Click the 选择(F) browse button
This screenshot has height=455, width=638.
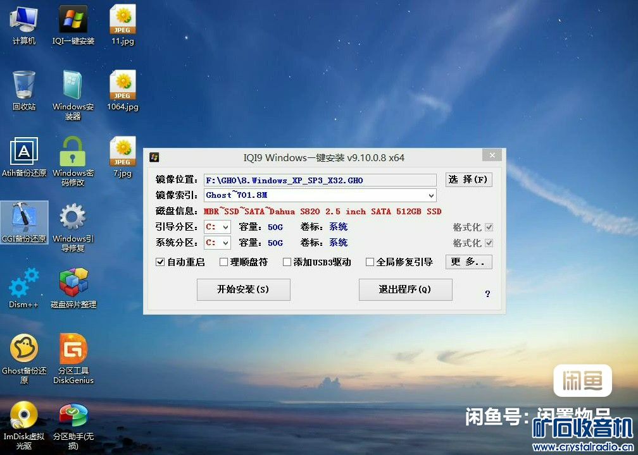pos(469,179)
